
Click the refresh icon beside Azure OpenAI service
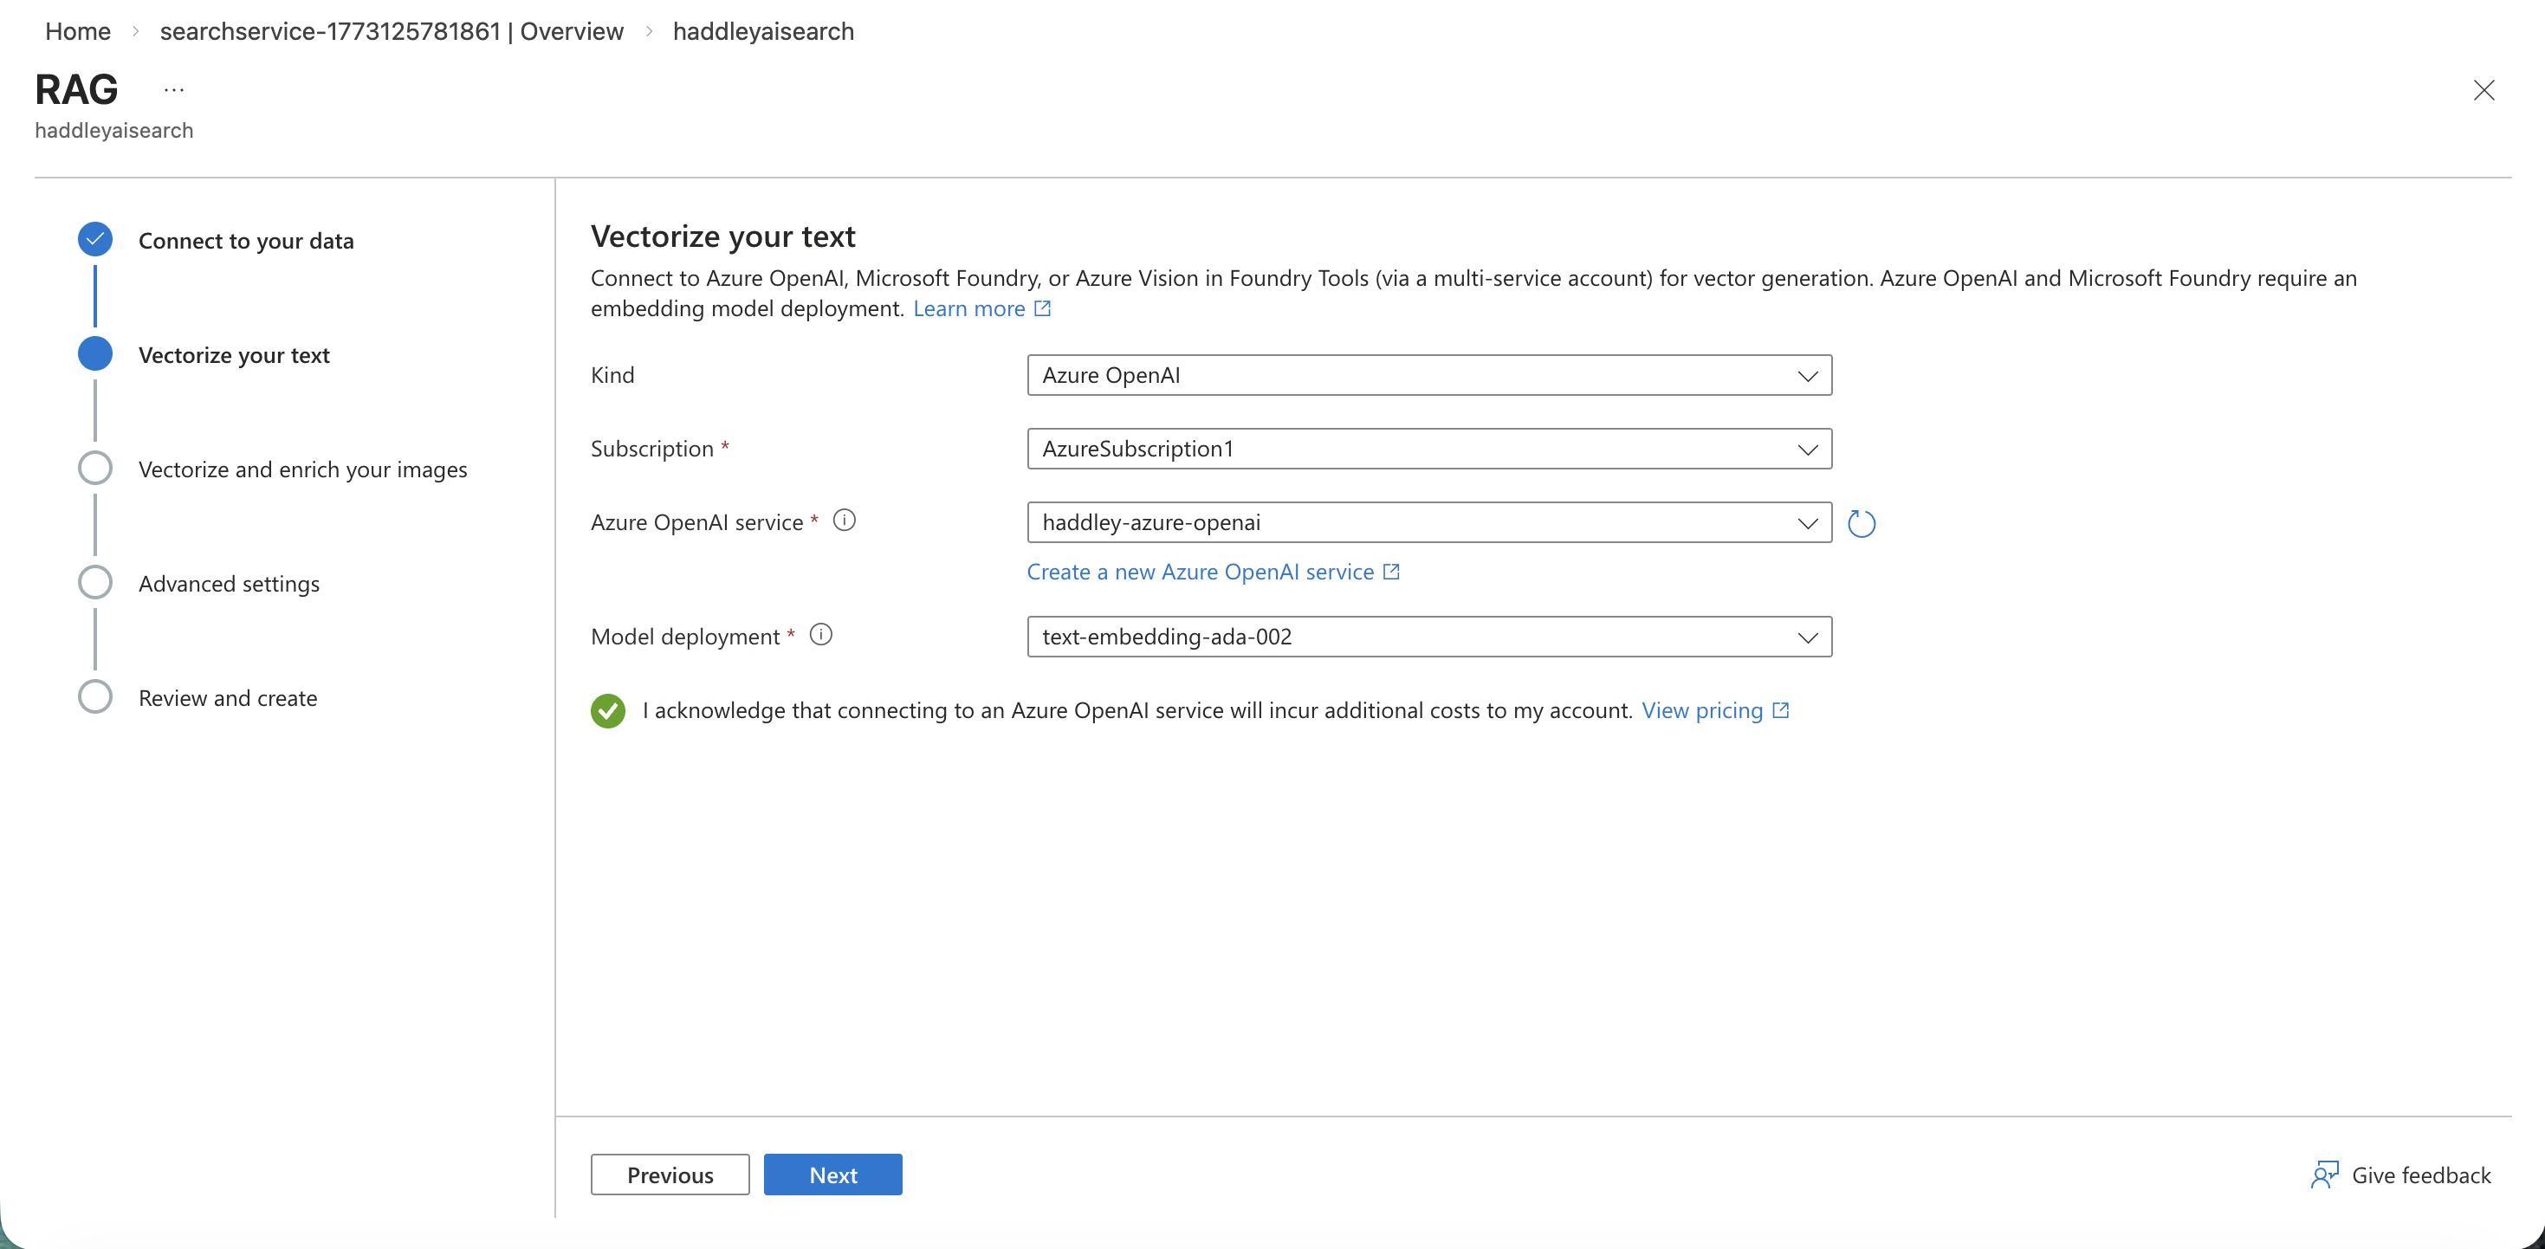pyautogui.click(x=1862, y=522)
